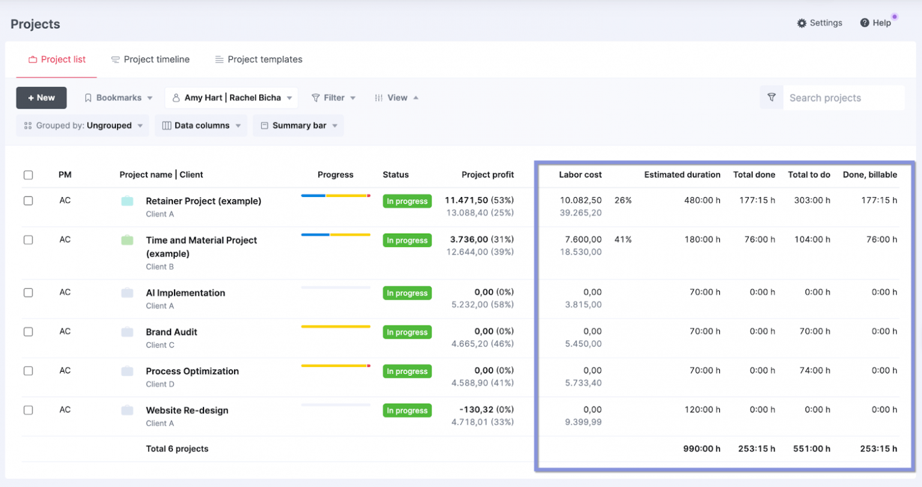Click the Time and Material Project briefcase icon
The height and width of the screenshot is (487, 922).
tap(127, 240)
